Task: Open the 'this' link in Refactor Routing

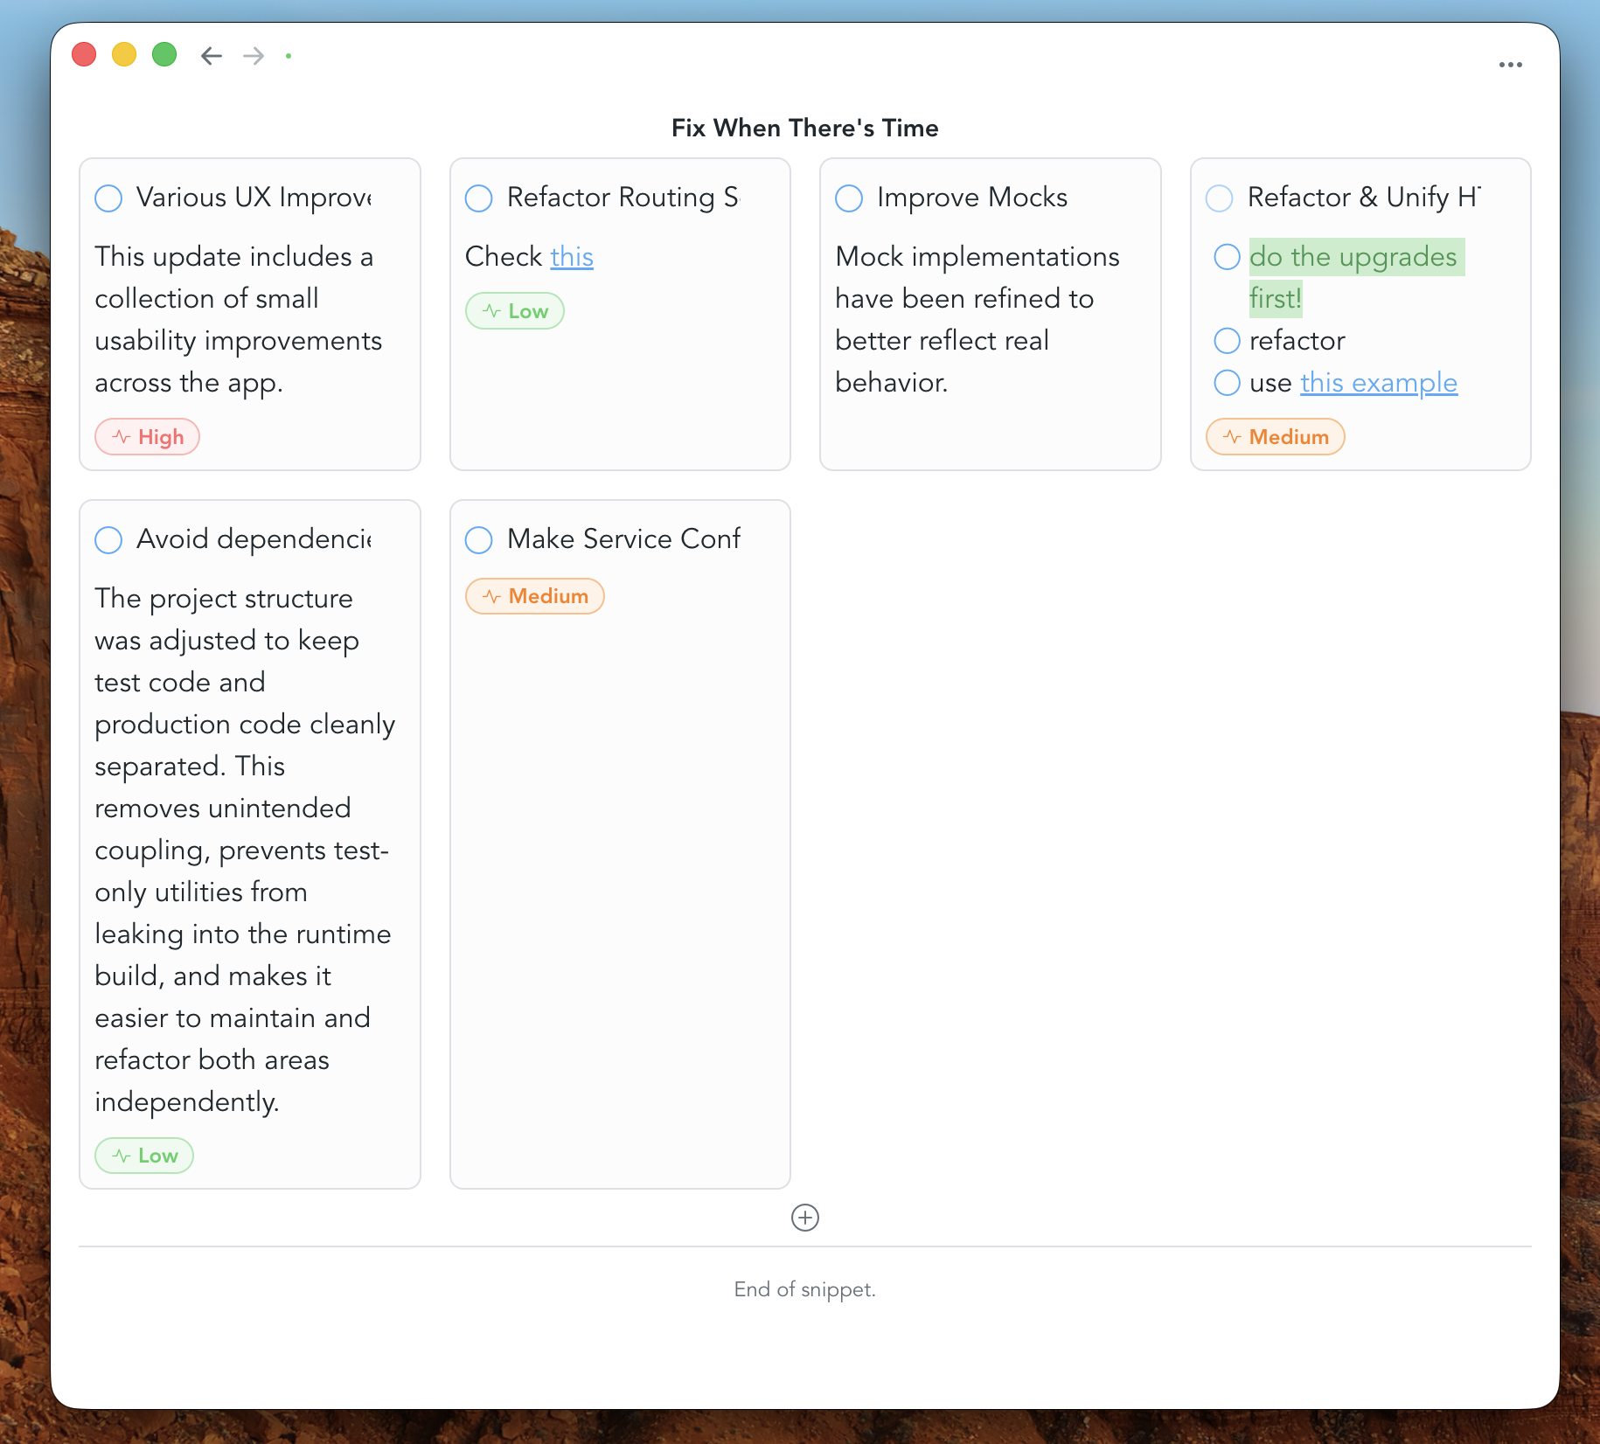Action: 572,257
